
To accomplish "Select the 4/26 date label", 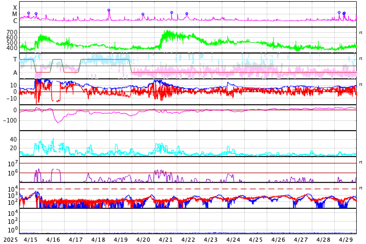I will click(278, 240).
